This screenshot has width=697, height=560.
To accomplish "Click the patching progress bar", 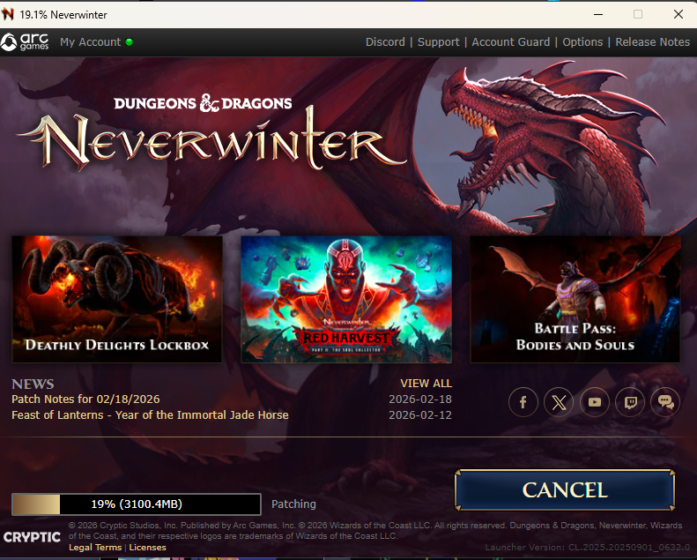I will (x=136, y=504).
